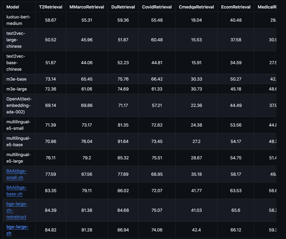
Task: Select the multilingual-e5-large model name
Action: pos(18,158)
